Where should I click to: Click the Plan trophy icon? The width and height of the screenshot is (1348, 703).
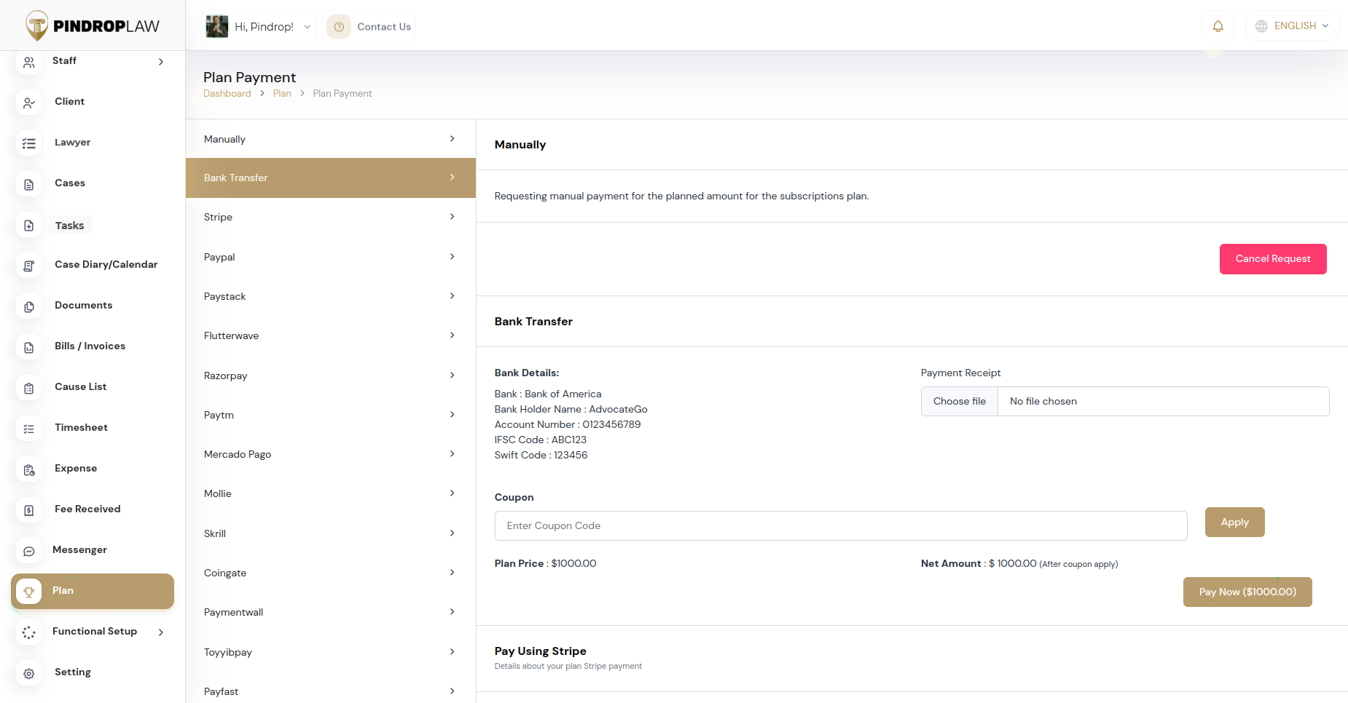28,592
